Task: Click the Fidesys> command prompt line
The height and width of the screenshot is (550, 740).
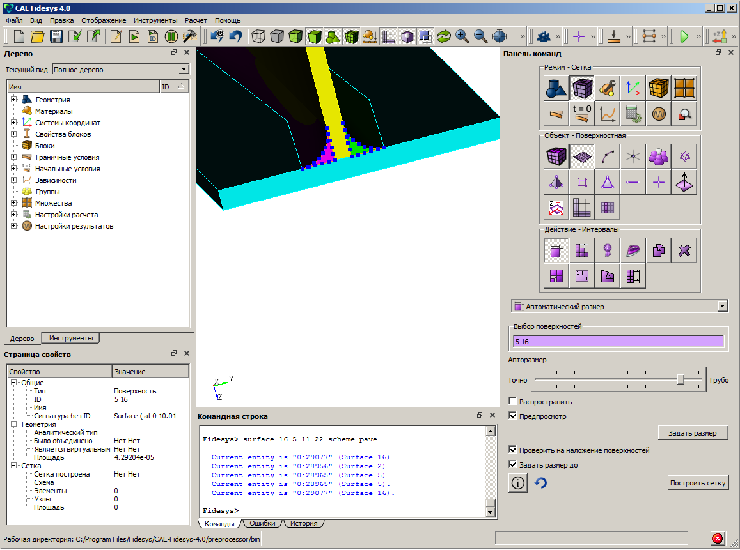Action: (221, 510)
